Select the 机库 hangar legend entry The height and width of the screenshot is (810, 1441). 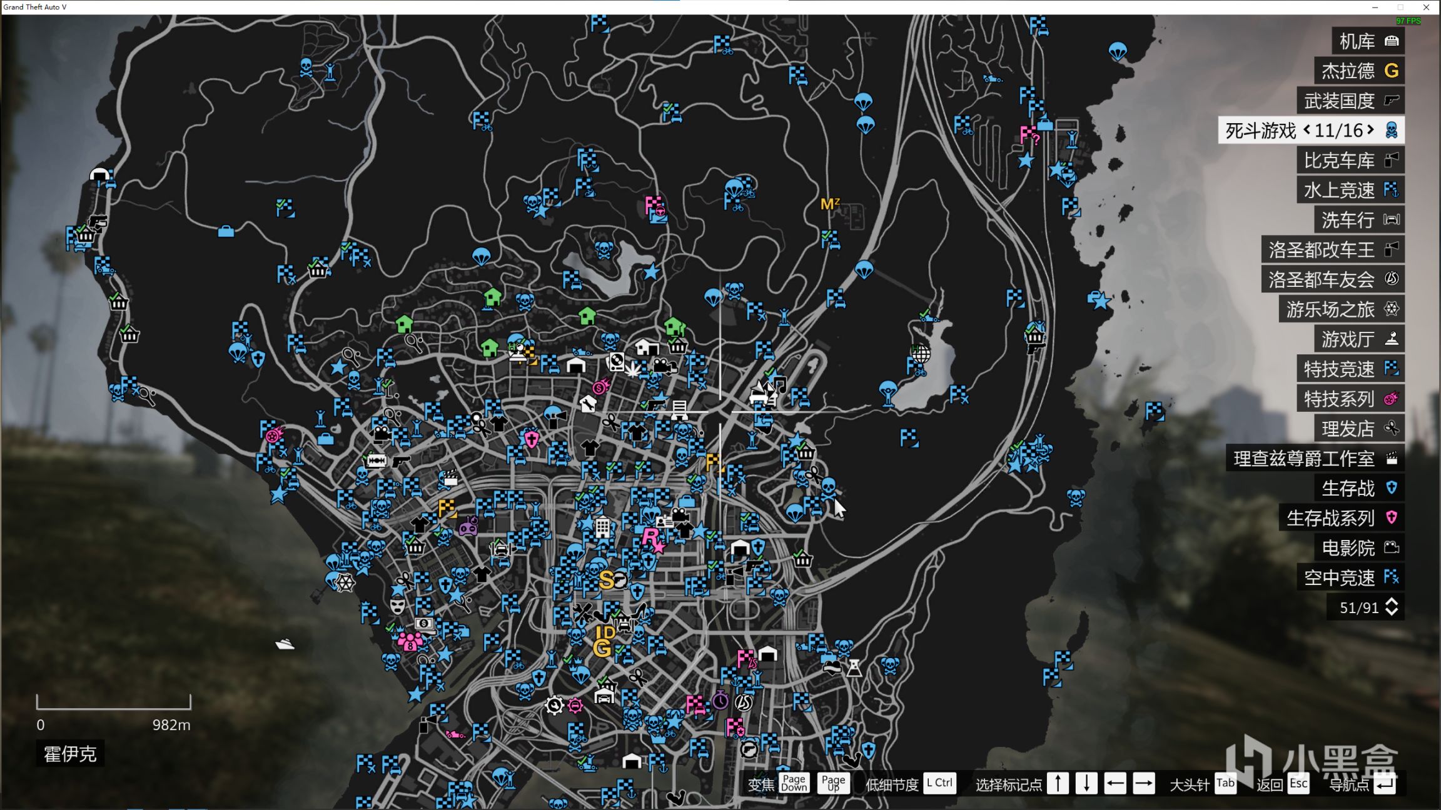pyautogui.click(x=1368, y=41)
